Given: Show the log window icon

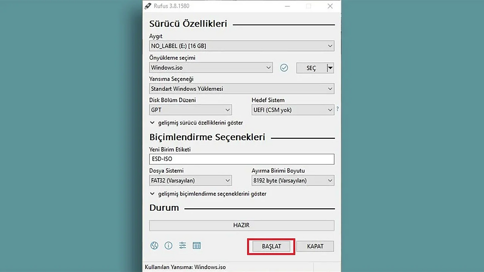Looking at the screenshot, I should 197,245.
